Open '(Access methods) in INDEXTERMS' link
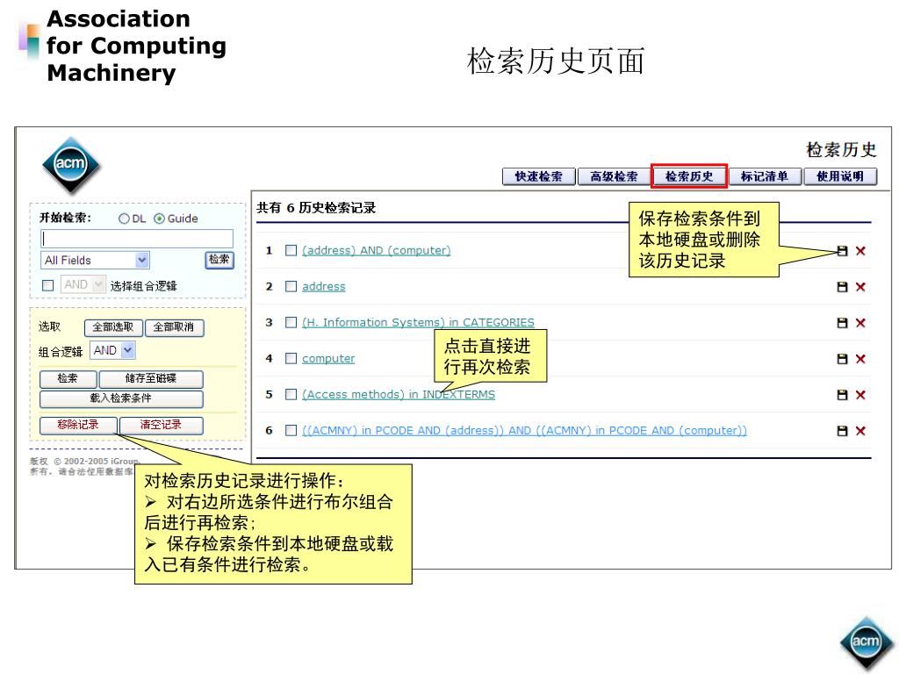Screen dimensions: 899x674 [398, 394]
